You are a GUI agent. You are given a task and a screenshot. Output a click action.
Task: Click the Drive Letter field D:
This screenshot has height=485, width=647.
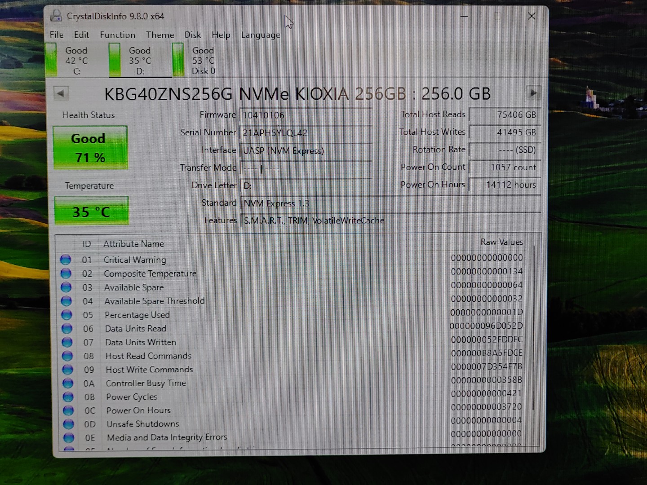pyautogui.click(x=306, y=185)
